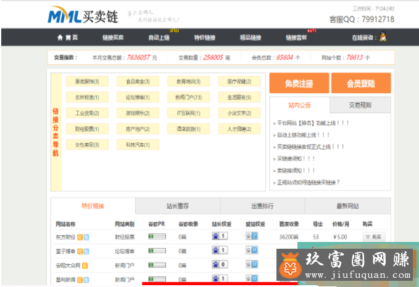This screenshot has width=419, height=287.
Task: Click the QQ penguin icon in navbar
Action: (383, 38)
